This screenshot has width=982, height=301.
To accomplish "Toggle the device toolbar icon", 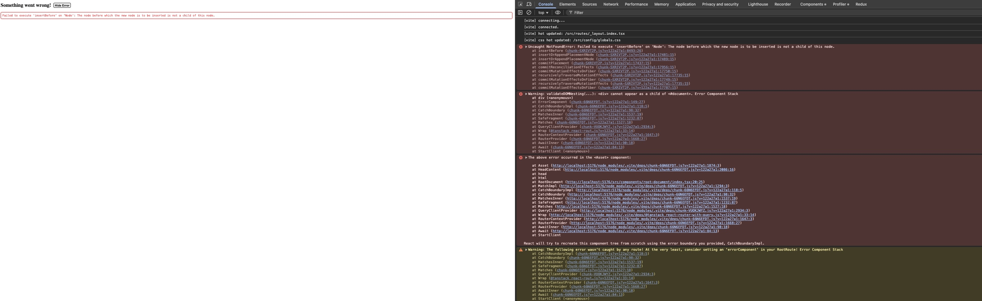I will point(529,4).
